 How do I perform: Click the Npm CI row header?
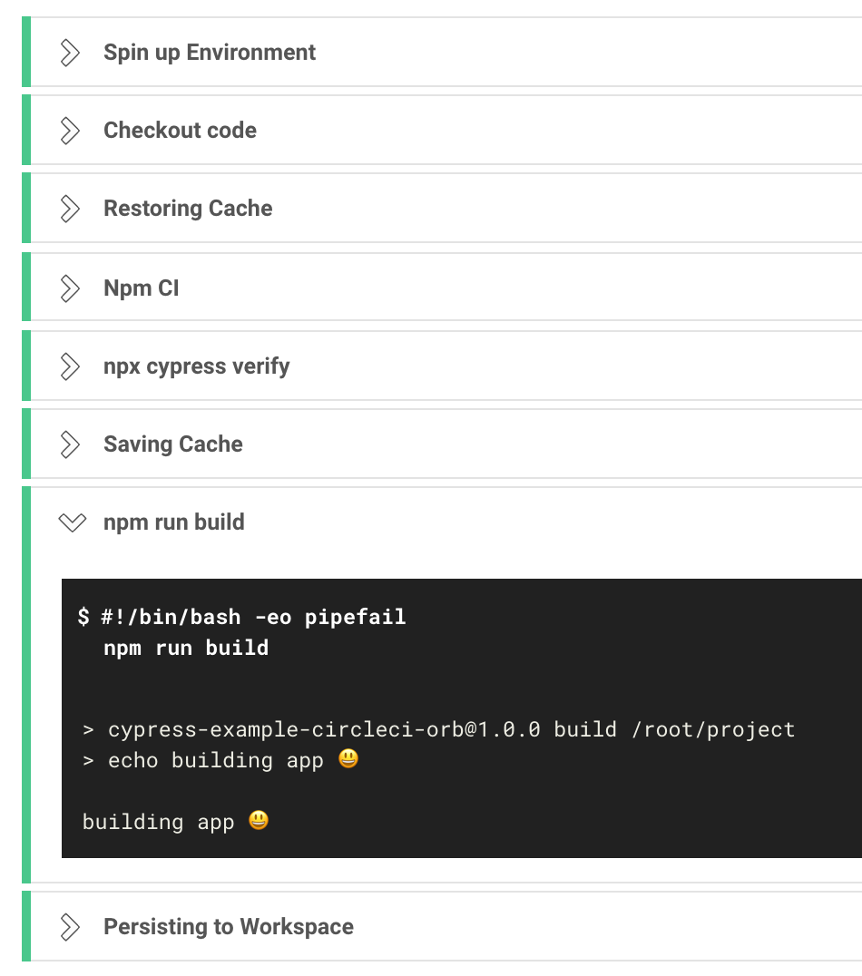(142, 288)
